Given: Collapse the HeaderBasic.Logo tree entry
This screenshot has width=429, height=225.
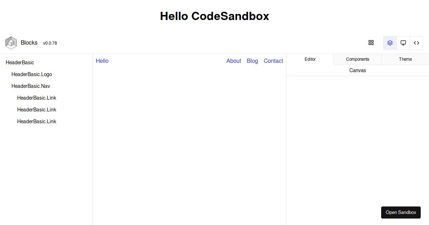Looking at the screenshot, I should click(x=32, y=74).
